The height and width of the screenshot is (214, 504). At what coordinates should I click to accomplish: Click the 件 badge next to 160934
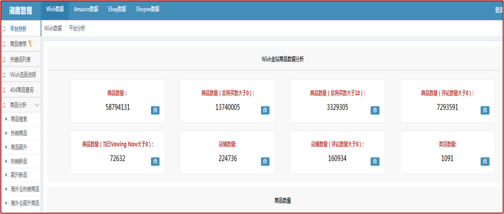375,161
